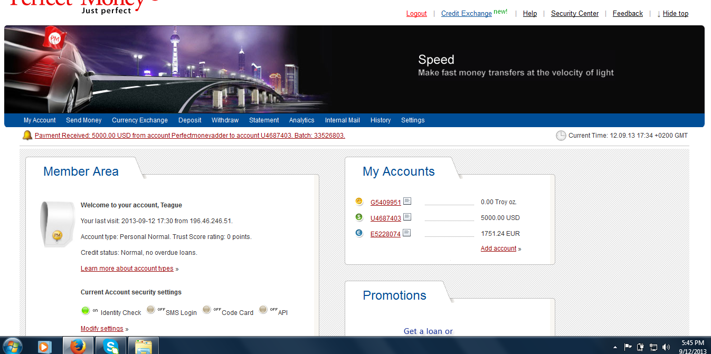Open the Settings menu item

point(413,120)
